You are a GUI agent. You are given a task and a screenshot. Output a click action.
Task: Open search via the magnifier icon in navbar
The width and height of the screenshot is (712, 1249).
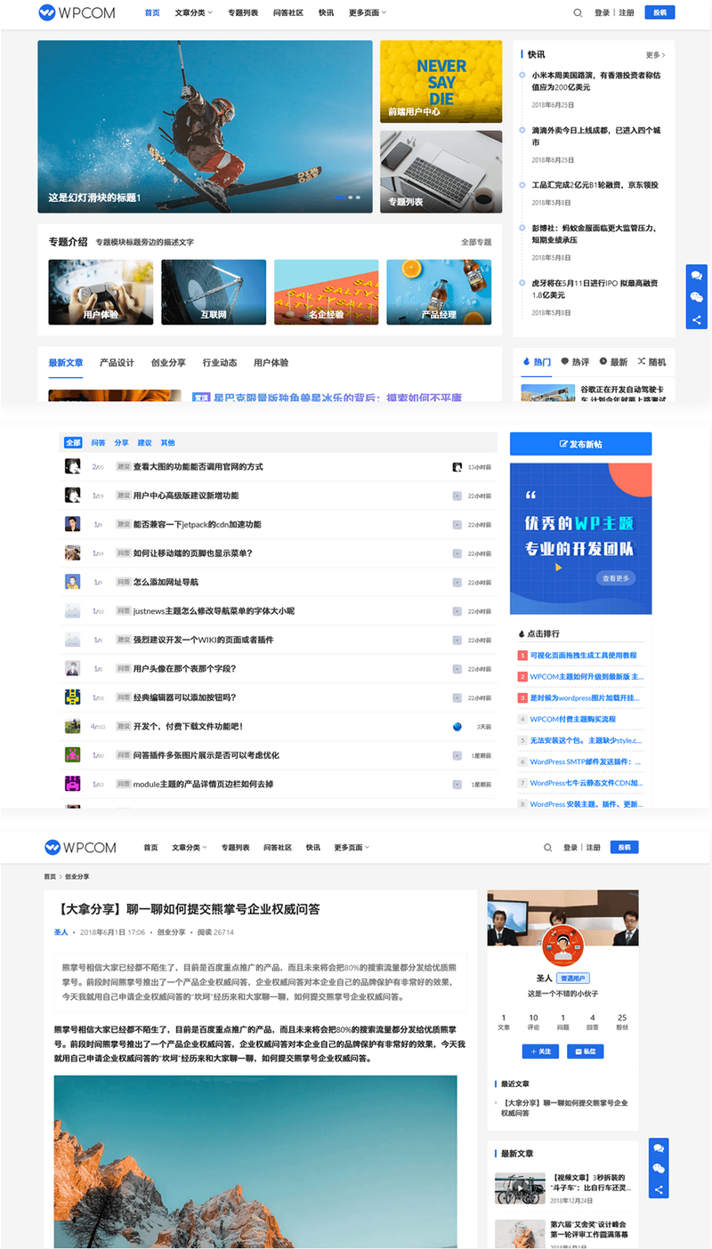pyautogui.click(x=577, y=12)
